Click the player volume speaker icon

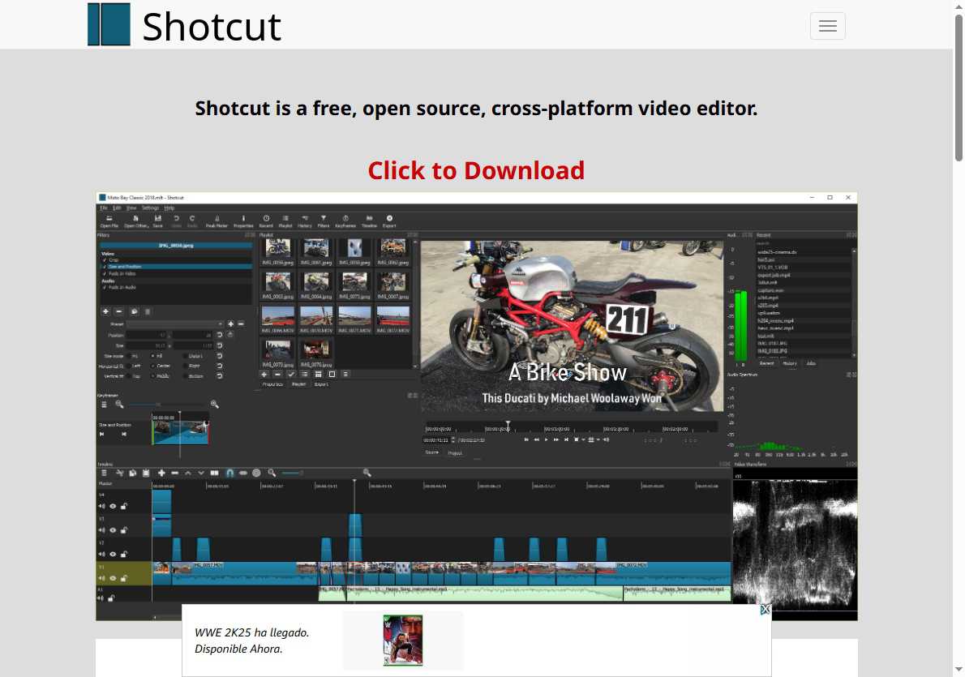(607, 439)
